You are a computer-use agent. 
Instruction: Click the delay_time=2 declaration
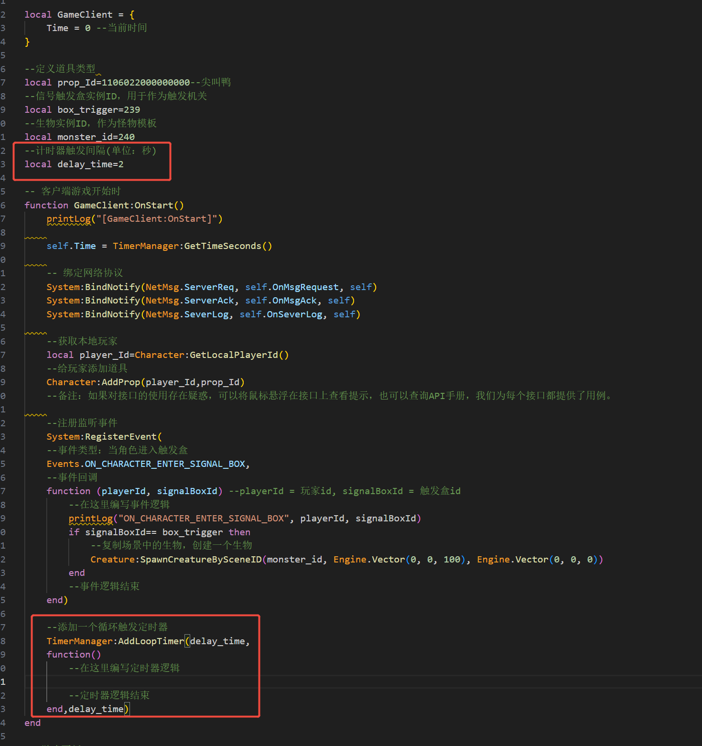coord(90,164)
